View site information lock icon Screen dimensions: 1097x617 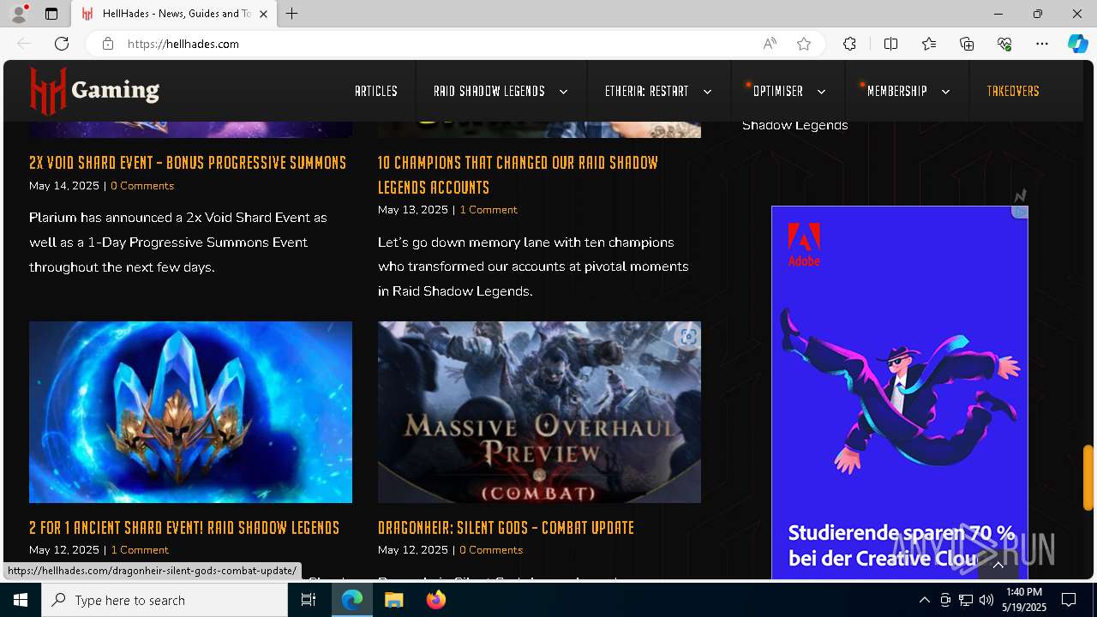(x=108, y=44)
